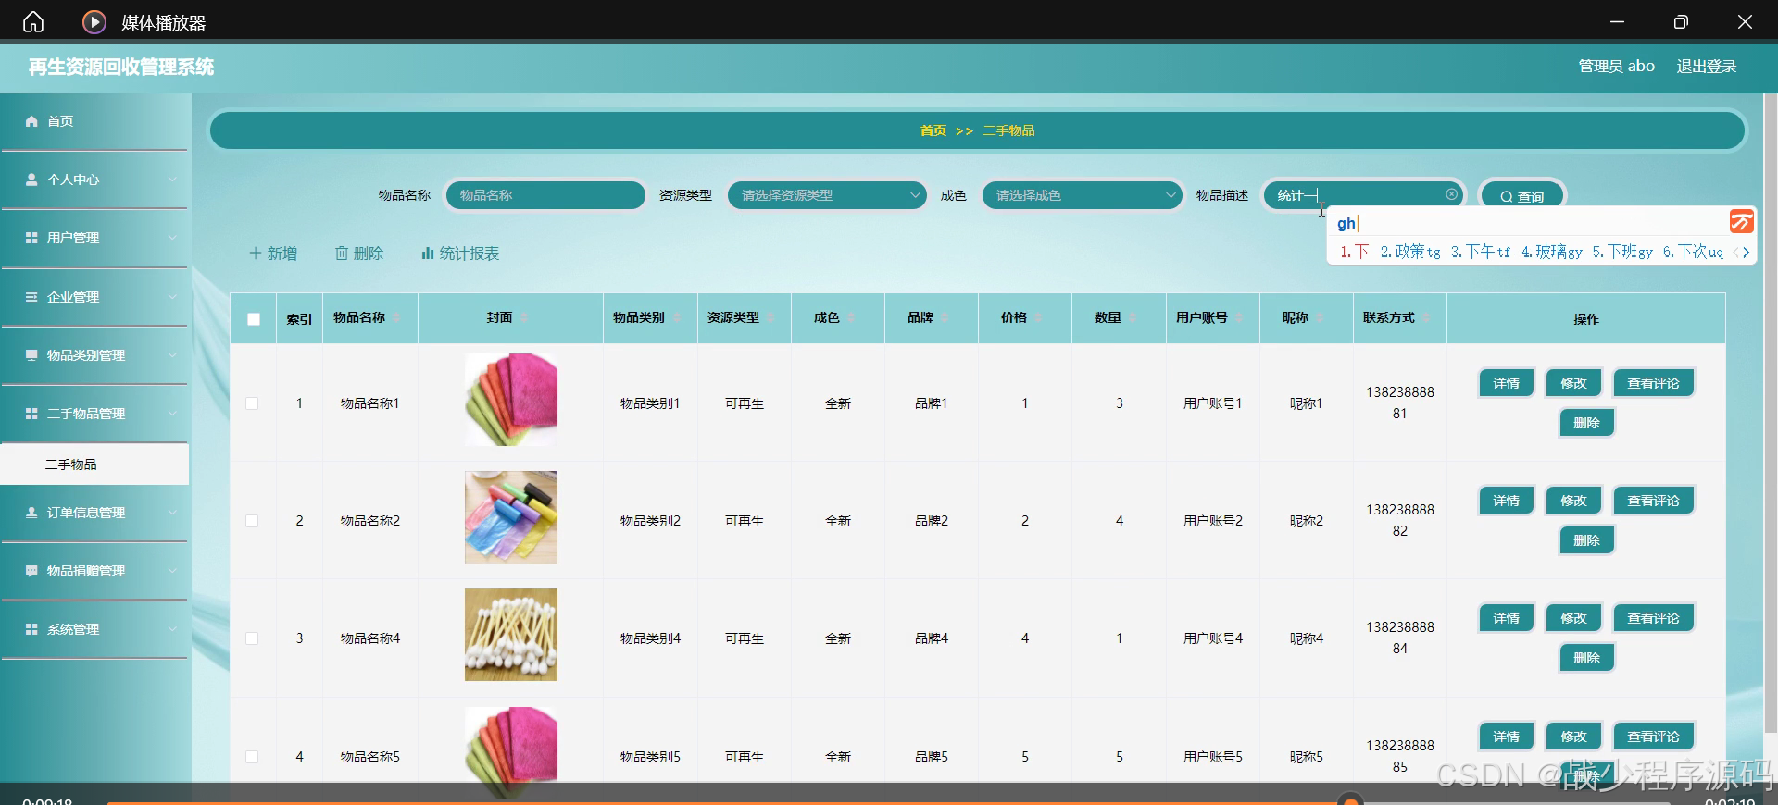
Task: Open the 物品捐赠管理 sidebar menu
Action: pyautogui.click(x=94, y=571)
